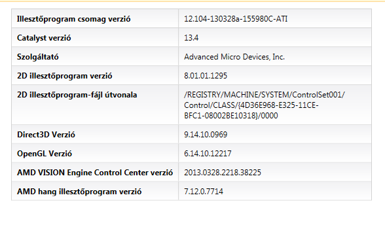
Task: Click the Control/CLASS/{4D36E968 path line
Action: point(251,105)
